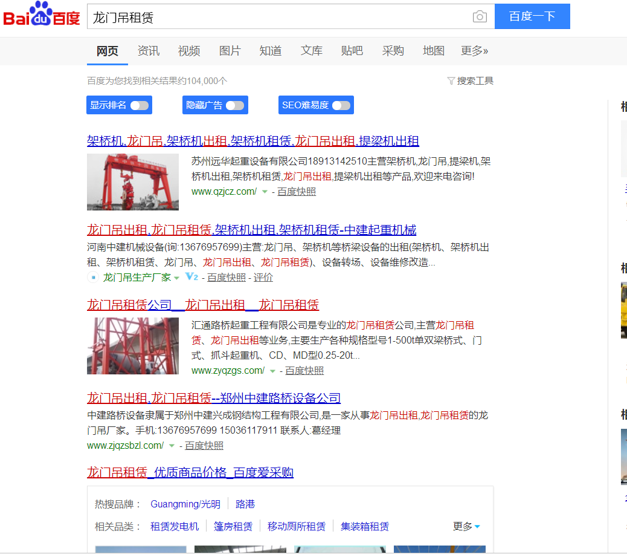
Task: Click the V2 verification badge icon
Action: tap(192, 277)
